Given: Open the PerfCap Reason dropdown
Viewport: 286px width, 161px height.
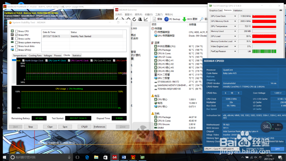Looking at the screenshot, I should click(x=235, y=51).
